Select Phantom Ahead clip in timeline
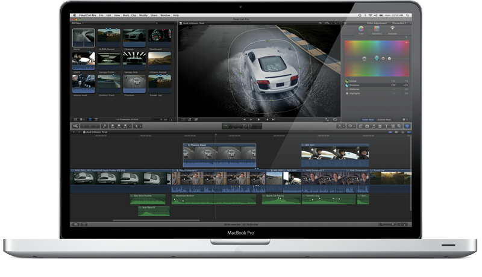 click(x=219, y=155)
